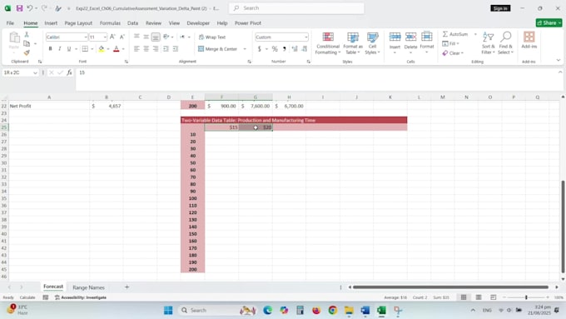Click the Insert Function fx icon
Image resolution: width=566 pixels, height=319 pixels.
click(x=69, y=72)
